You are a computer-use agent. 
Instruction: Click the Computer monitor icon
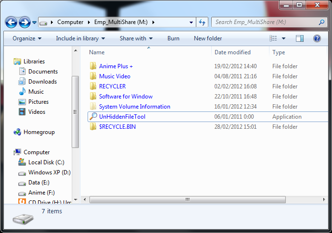click(x=17, y=152)
